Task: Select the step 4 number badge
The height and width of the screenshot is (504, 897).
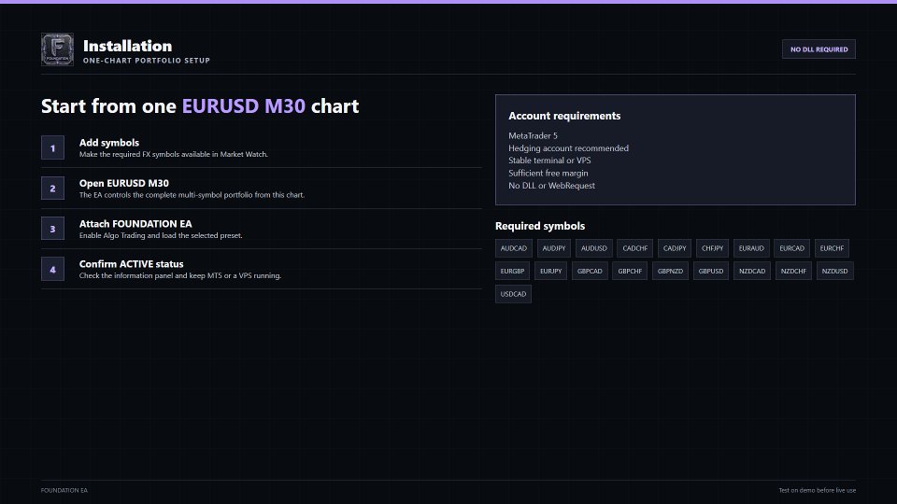Action: tap(52, 269)
